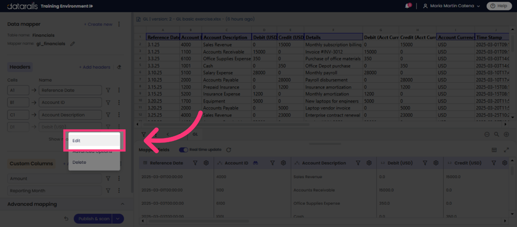Filter the Credit (USD) mapped column

click(x=494, y=163)
